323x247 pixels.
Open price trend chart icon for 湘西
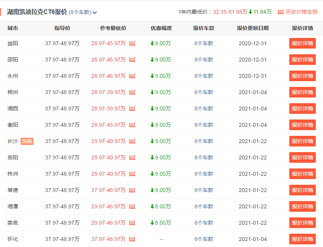132,109
